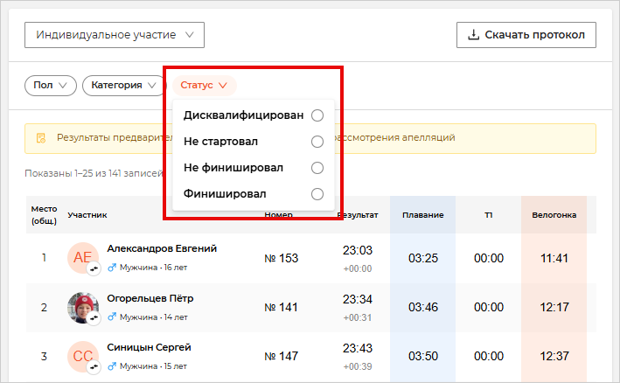
Task: Click the number № 147
Action: click(x=281, y=356)
